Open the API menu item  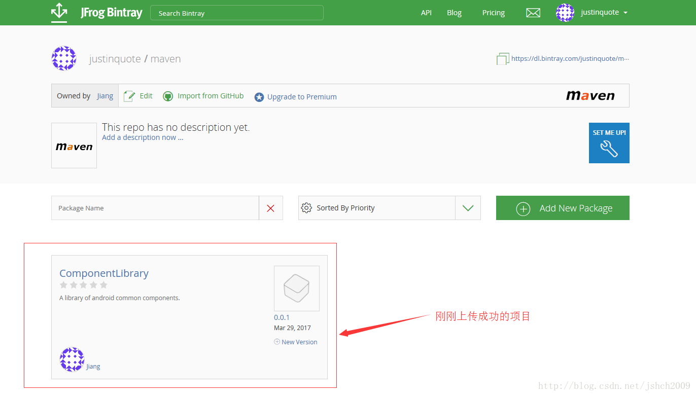pos(426,13)
